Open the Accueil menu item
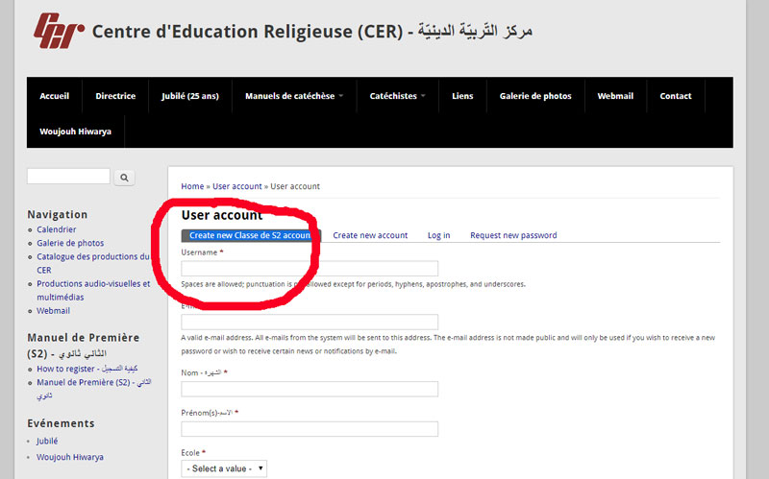This screenshot has height=479, width=769. click(55, 96)
